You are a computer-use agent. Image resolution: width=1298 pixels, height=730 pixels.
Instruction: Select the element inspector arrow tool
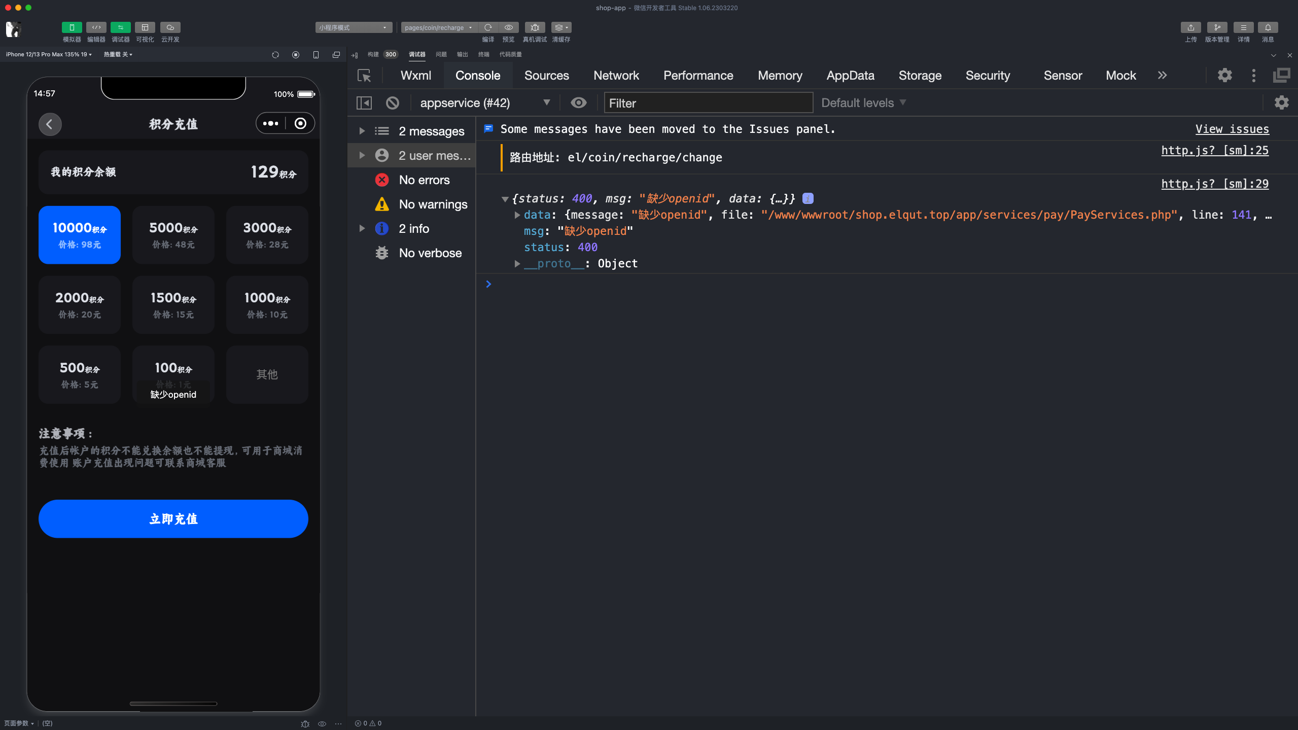364,76
